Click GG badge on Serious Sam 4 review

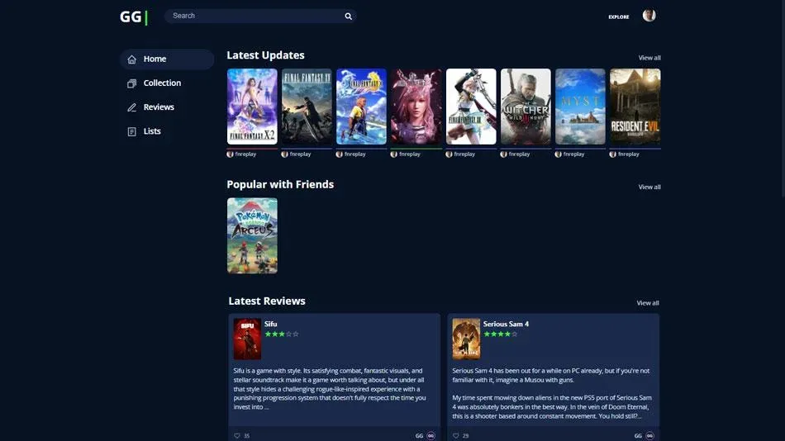(638, 435)
